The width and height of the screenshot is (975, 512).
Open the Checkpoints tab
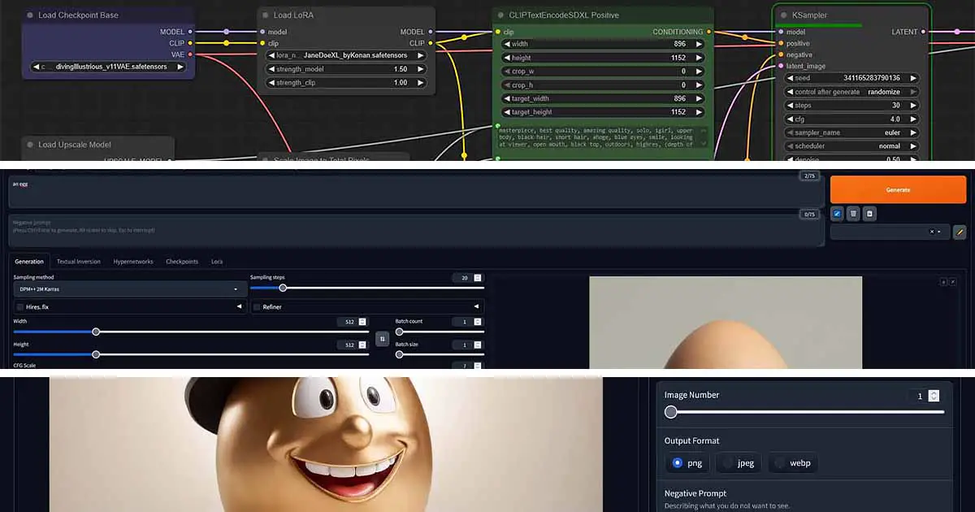(182, 262)
